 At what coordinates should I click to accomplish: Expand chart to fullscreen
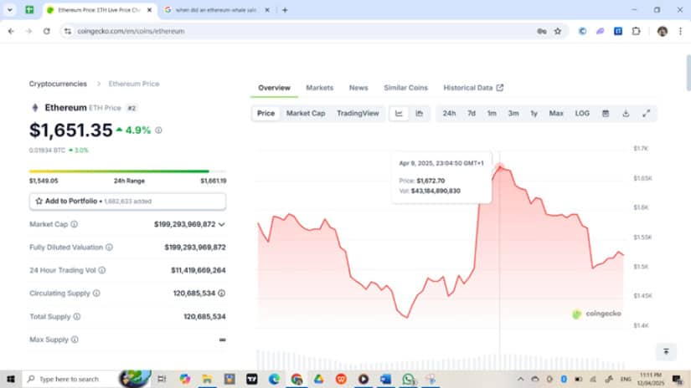click(x=646, y=114)
